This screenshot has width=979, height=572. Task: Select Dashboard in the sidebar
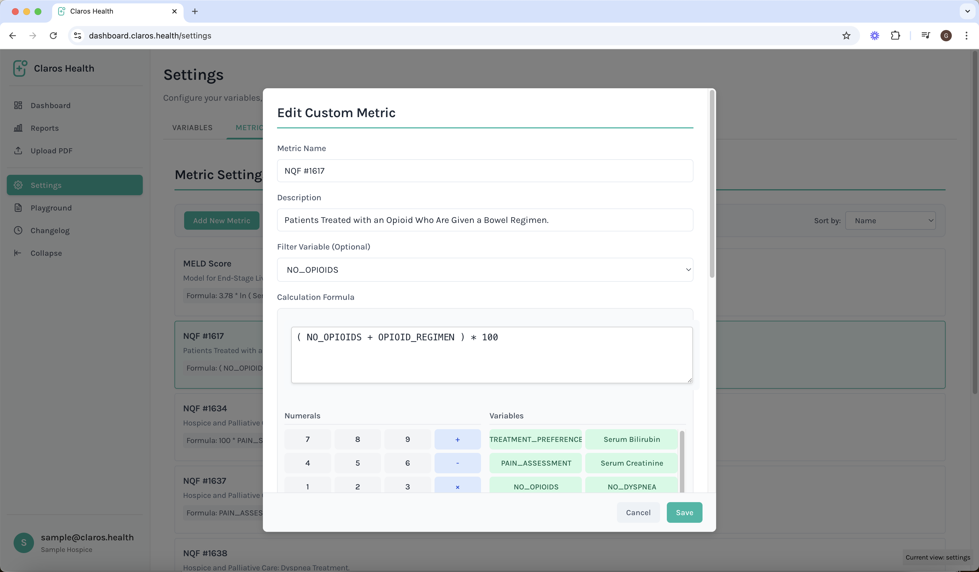[51, 105]
